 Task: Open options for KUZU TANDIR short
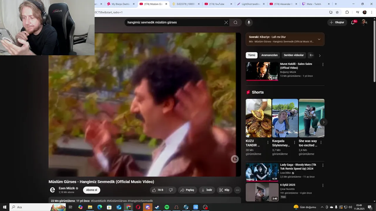click(x=268, y=142)
